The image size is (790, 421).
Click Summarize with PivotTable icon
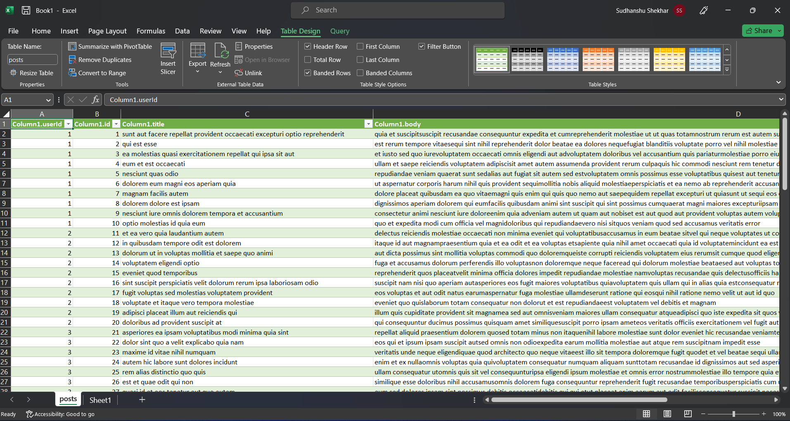tap(72, 47)
